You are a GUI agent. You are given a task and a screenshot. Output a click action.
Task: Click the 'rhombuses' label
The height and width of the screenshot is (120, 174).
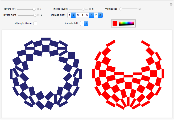111,9
